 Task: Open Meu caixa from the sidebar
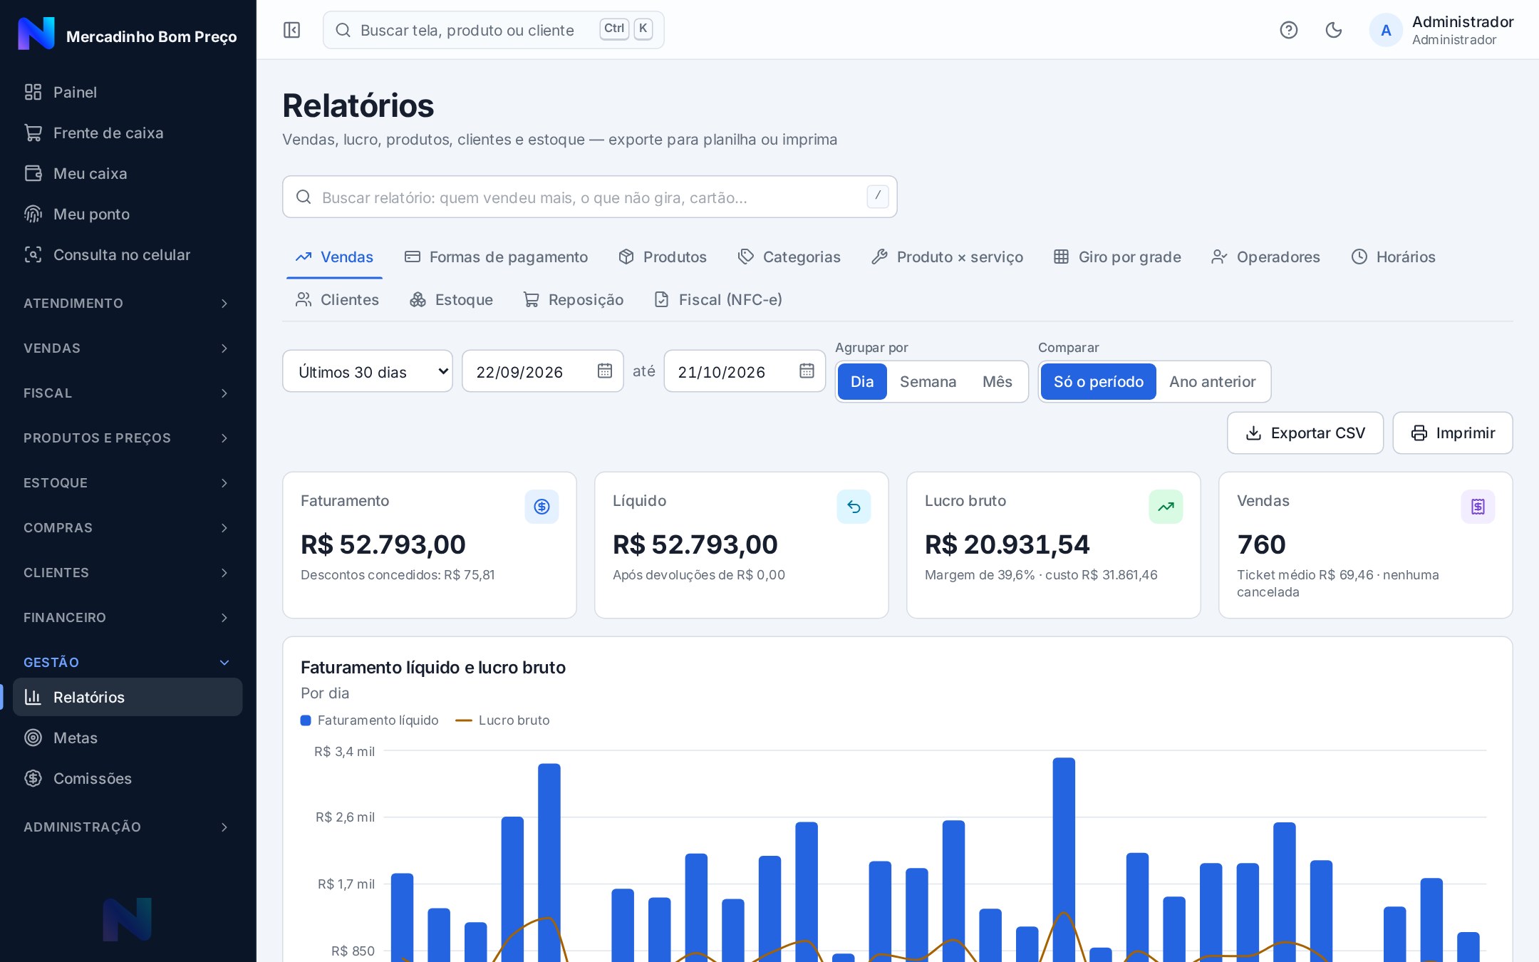tap(128, 173)
